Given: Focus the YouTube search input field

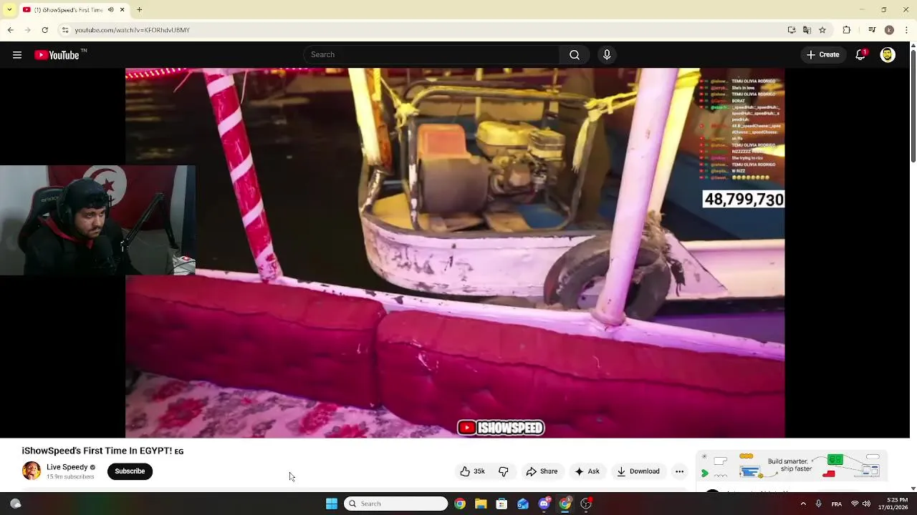Looking at the screenshot, I should [x=431, y=55].
